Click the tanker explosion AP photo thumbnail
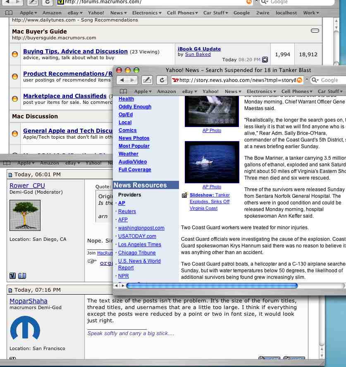Viewport: 346px width, 367px height. point(212,111)
